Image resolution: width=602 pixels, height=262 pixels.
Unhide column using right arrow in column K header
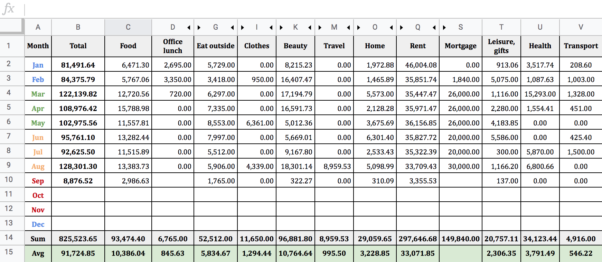tap(281, 28)
